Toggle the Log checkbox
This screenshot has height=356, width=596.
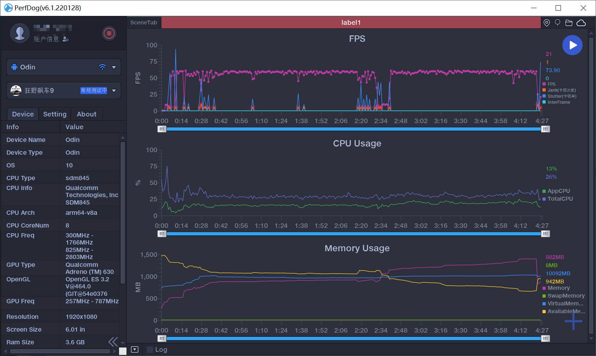pos(150,350)
